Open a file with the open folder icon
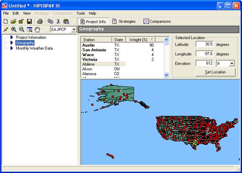 tap(14, 21)
